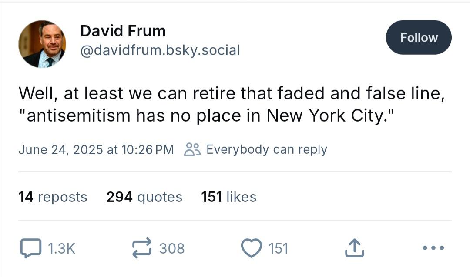Viewport: 470px width, 277px height.
Task: Click the David Frum display name
Action: (123, 31)
